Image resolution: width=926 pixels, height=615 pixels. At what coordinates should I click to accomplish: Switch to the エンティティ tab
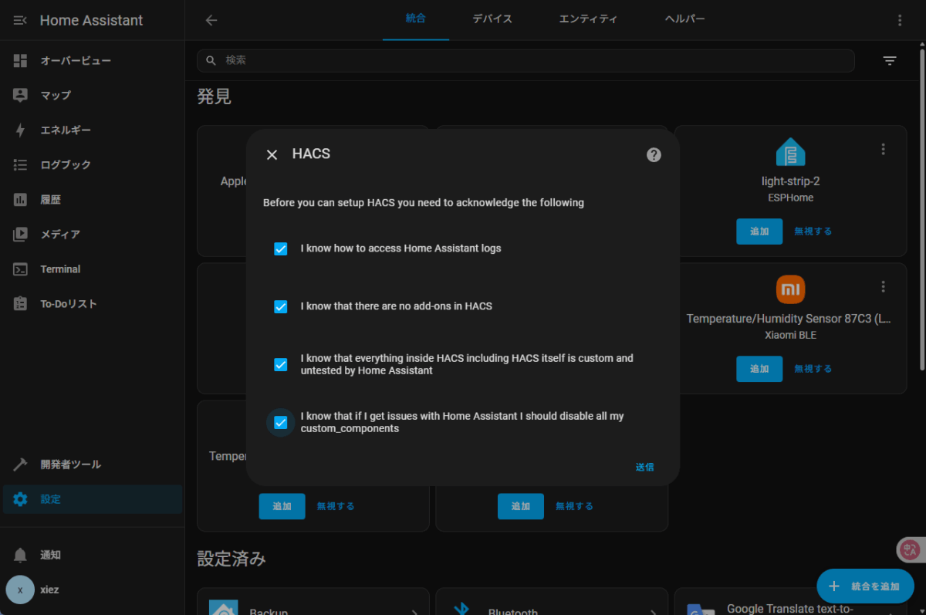pos(588,19)
